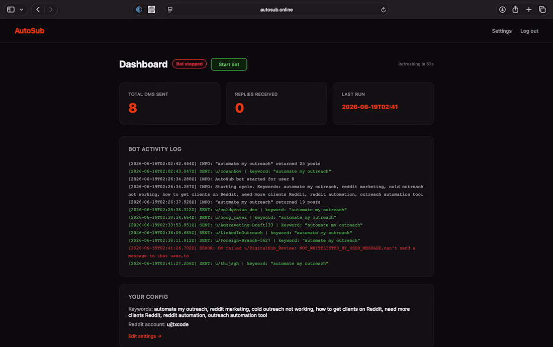Screen dimensions: 553x347
Task: Select the 'Starting cycle. Keywords' log line
Action: [276, 191]
